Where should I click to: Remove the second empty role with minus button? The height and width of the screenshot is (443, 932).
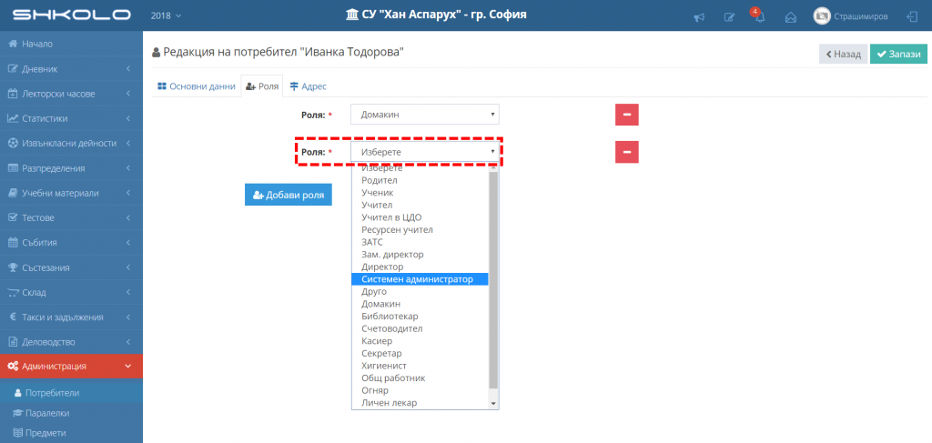626,152
